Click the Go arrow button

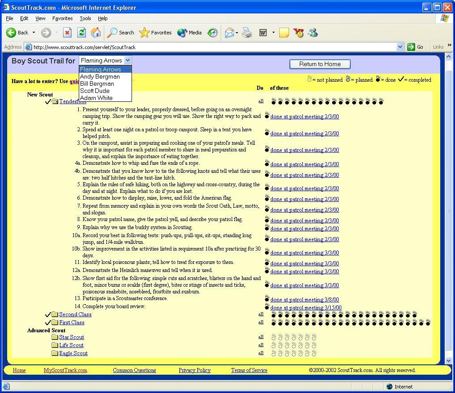tap(411, 47)
